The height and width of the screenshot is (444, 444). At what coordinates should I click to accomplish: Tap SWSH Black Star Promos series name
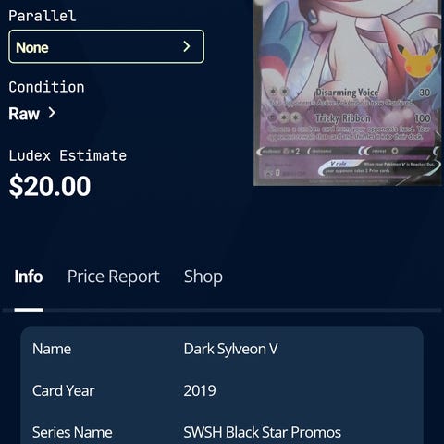pyautogui.click(x=262, y=432)
